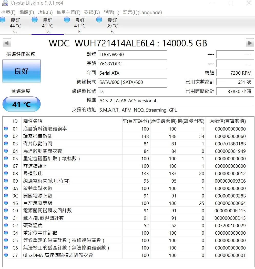Click status circle for attribute 08
This screenshot has width=255, height=269.
click(6, 173)
